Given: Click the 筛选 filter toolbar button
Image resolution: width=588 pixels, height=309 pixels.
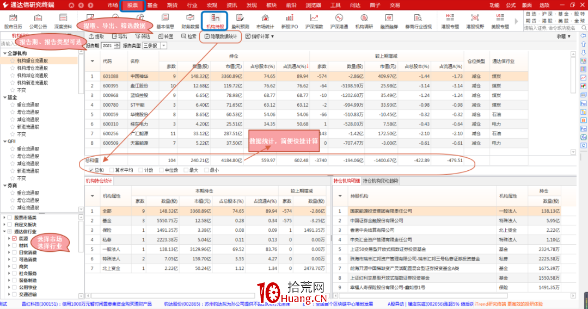Looking at the screenshot, I should [143, 36].
